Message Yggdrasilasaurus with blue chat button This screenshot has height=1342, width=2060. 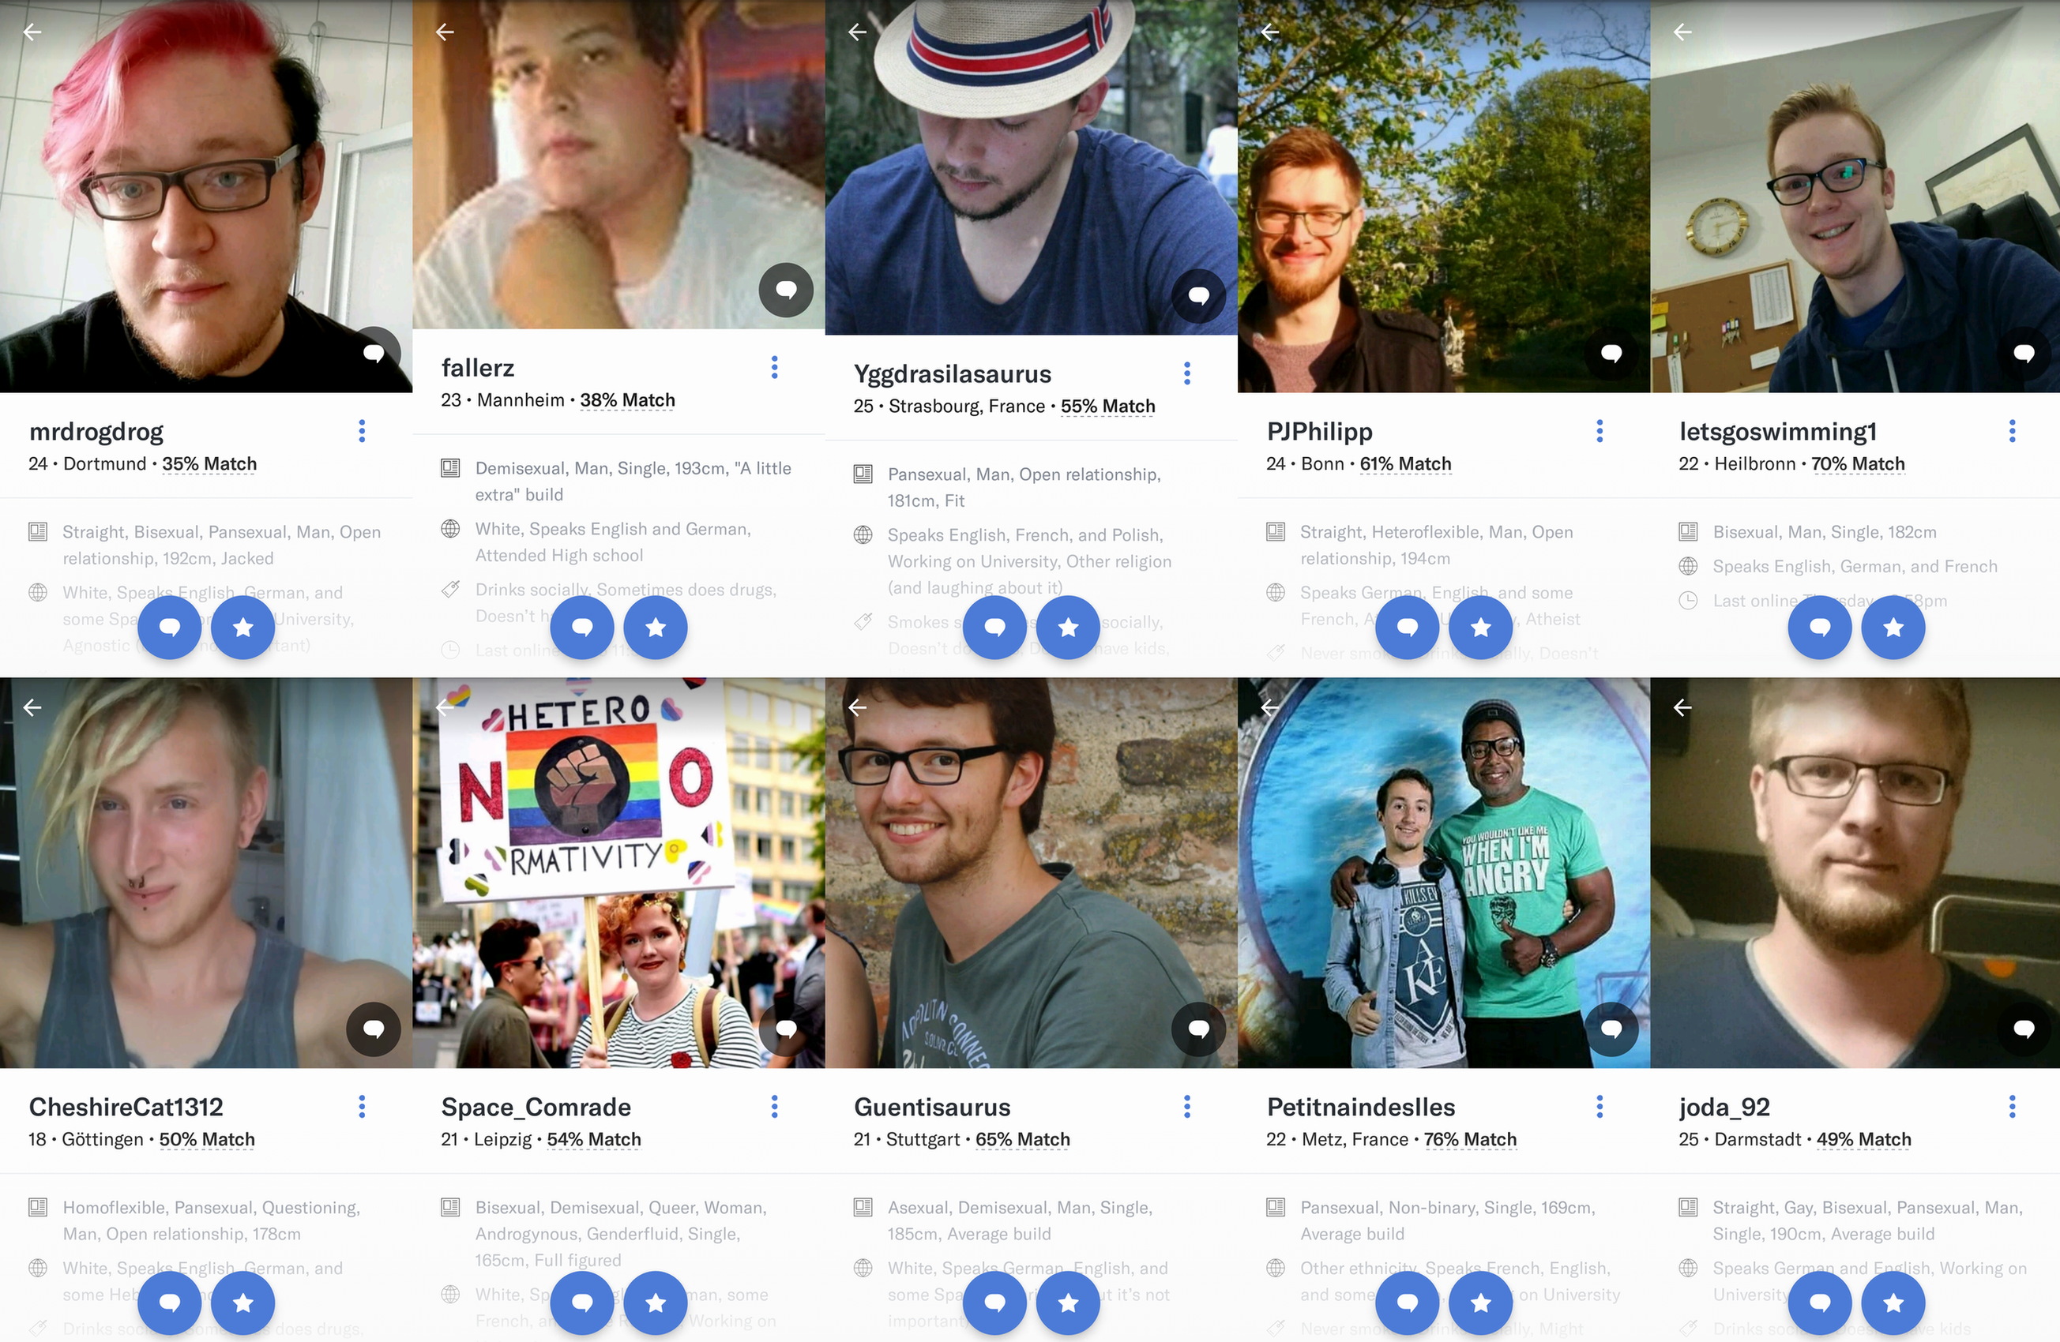coord(995,628)
